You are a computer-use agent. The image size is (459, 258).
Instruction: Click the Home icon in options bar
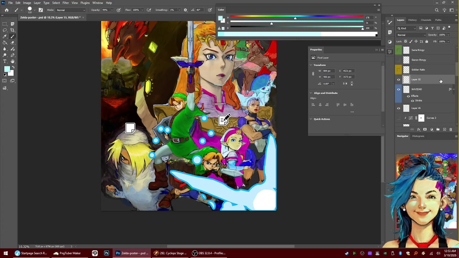(7, 10)
